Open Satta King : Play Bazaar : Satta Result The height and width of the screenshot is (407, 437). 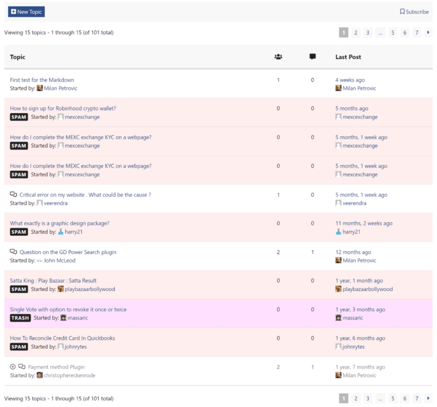(53, 281)
